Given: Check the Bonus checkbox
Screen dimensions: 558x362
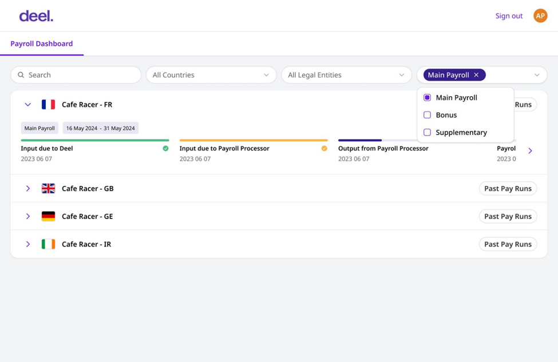Looking at the screenshot, I should [x=427, y=115].
